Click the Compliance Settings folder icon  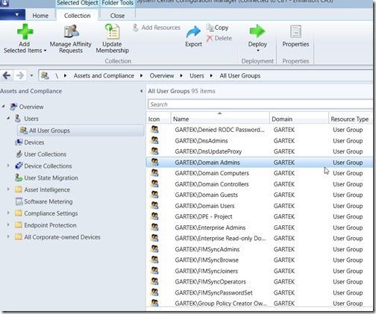pyautogui.click(x=19, y=213)
